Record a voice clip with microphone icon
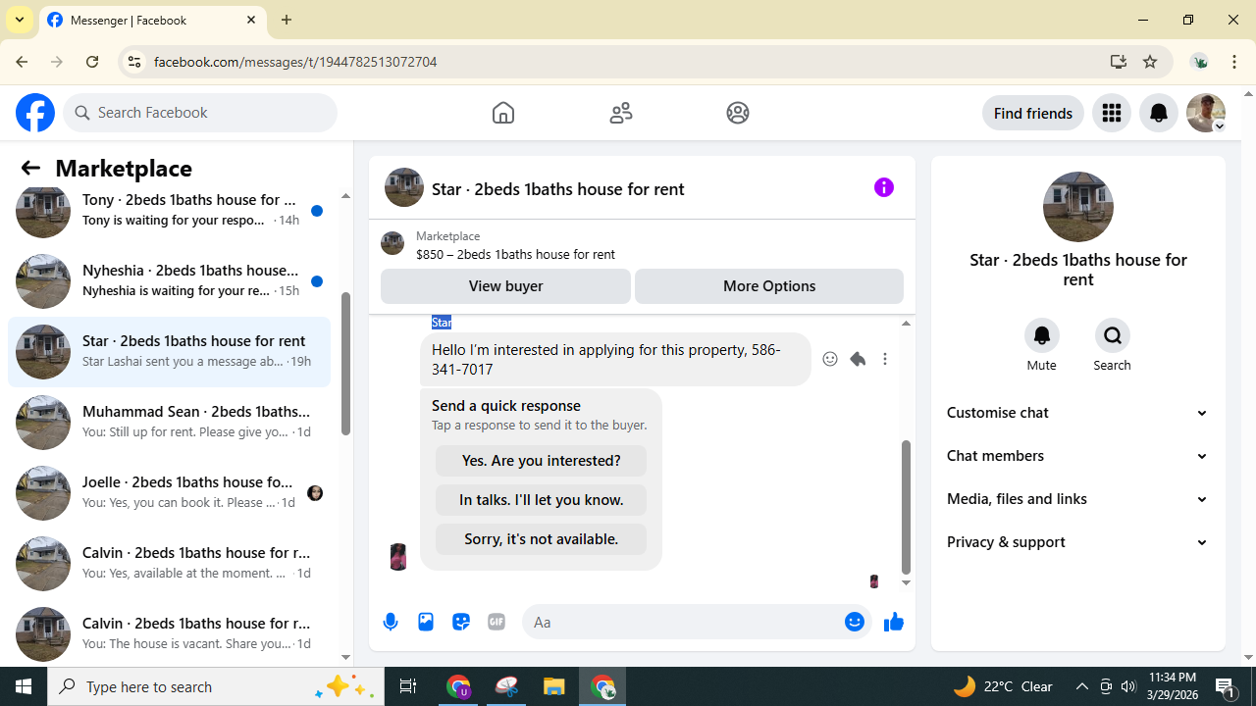The height and width of the screenshot is (706, 1256). coord(391,622)
